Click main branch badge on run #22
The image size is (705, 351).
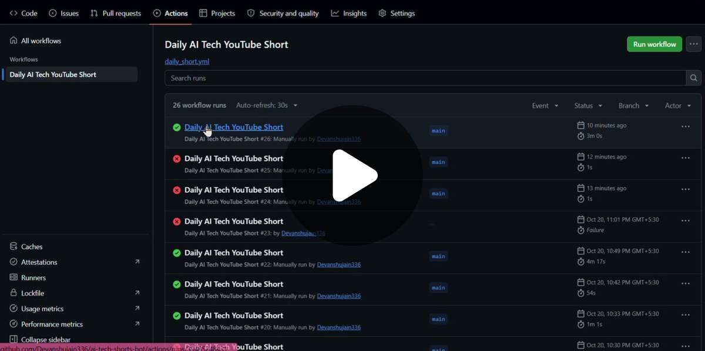coord(438,256)
